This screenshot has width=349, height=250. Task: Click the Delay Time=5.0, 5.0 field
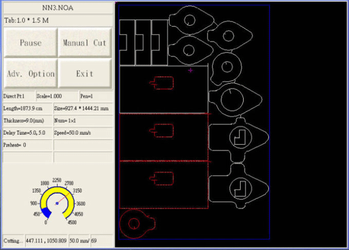27,133
